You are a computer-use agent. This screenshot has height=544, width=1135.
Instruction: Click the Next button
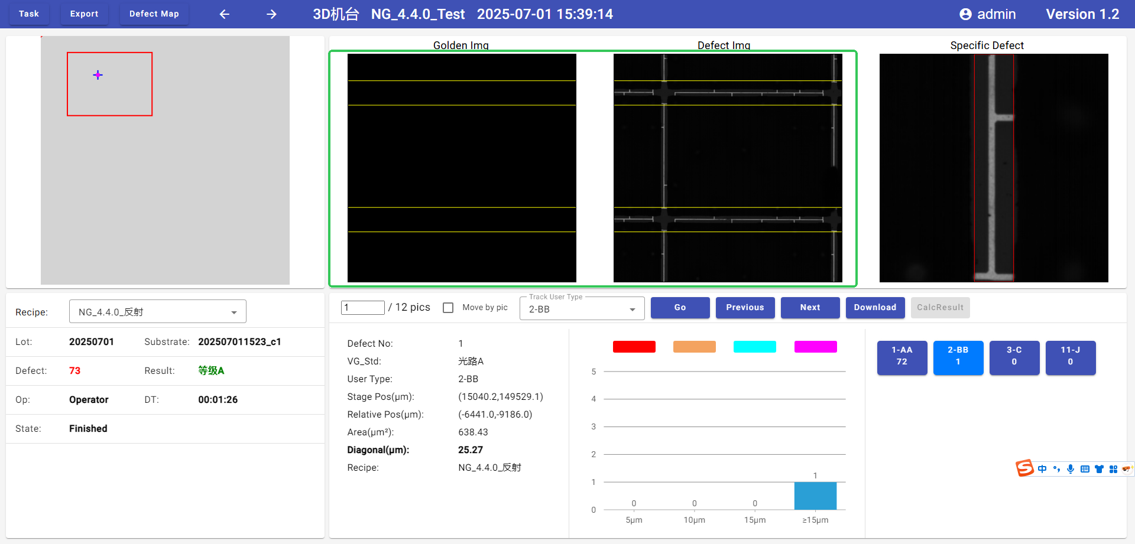click(810, 308)
